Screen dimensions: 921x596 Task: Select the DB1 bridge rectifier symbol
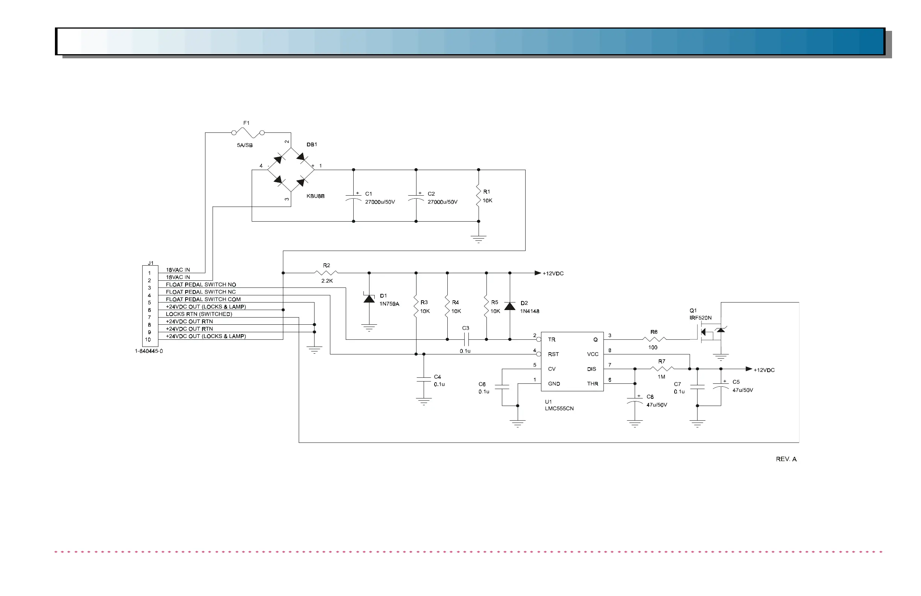(290, 170)
